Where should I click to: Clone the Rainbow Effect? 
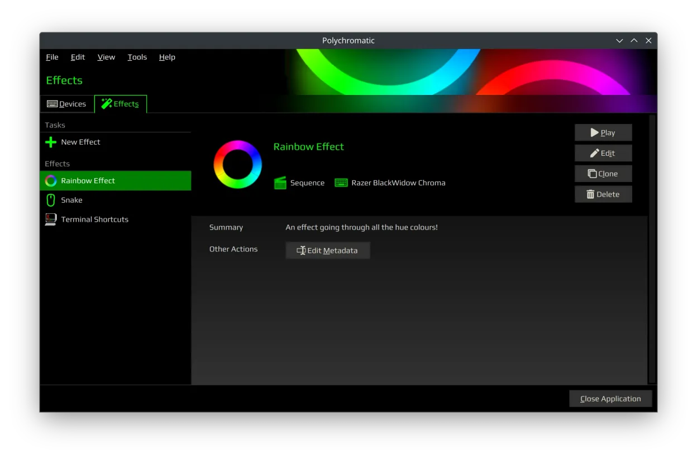(603, 174)
